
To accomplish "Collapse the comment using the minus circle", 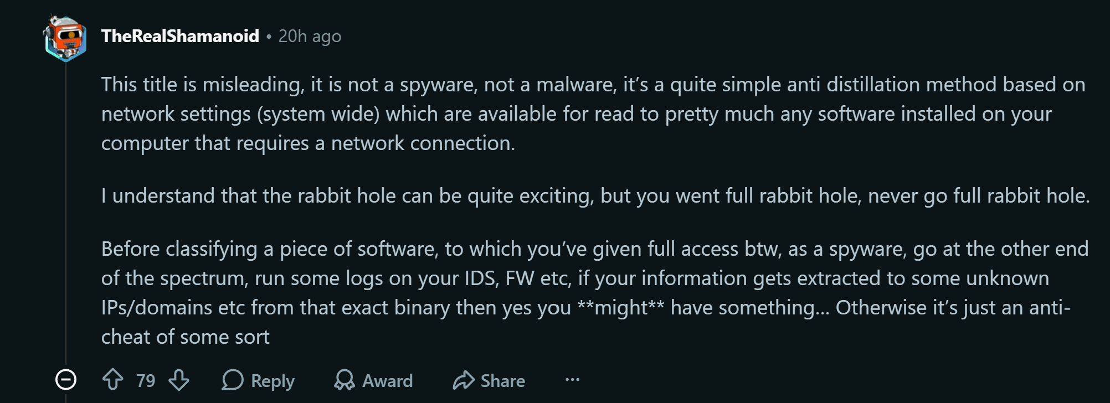I will tap(66, 380).
